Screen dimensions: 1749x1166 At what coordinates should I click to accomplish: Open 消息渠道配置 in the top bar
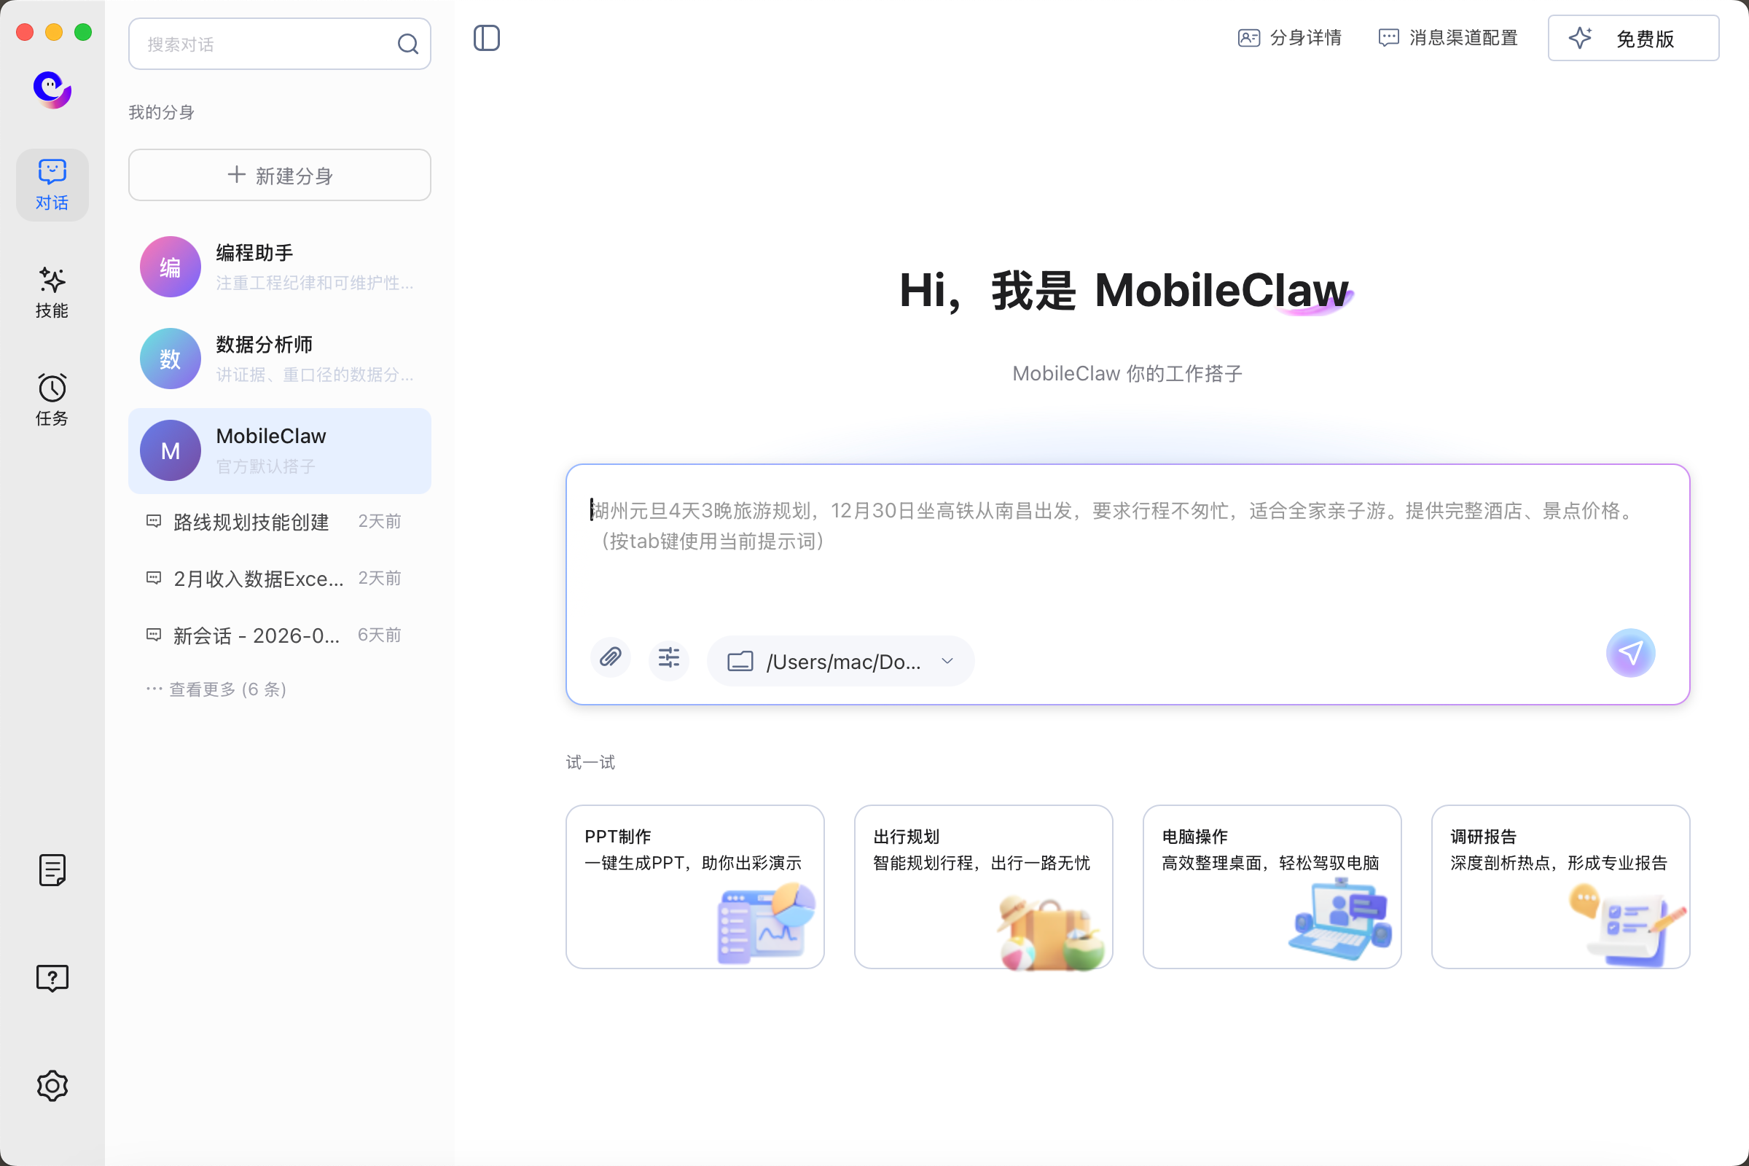(1448, 38)
